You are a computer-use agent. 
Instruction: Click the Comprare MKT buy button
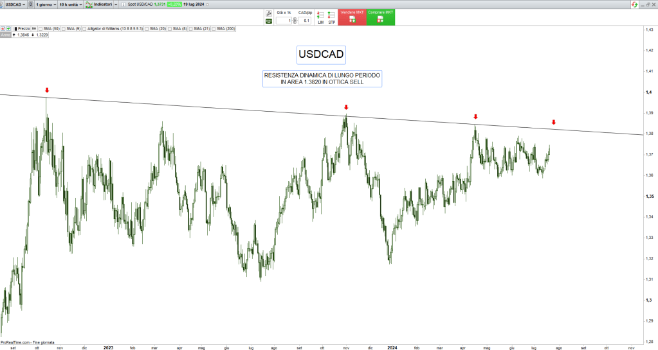click(x=381, y=17)
